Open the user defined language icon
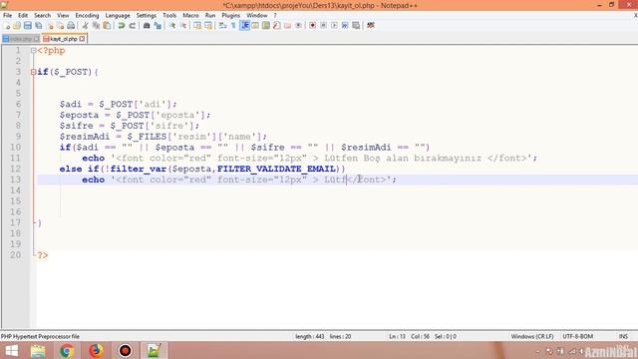Screen dimensions: 638x359 [x=255, y=26]
